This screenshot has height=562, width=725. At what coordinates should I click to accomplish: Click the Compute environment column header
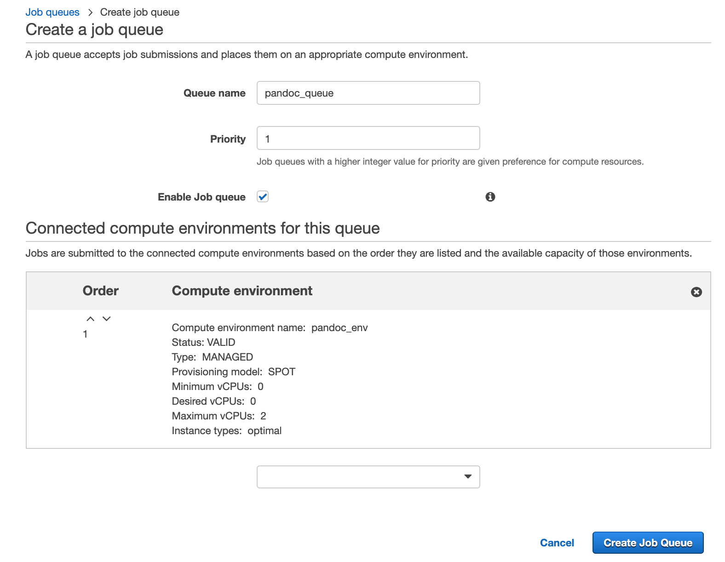tap(242, 291)
